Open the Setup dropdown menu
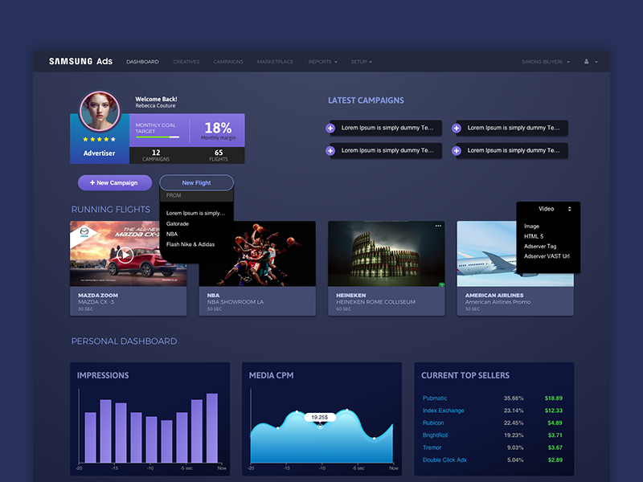The image size is (643, 482). pyautogui.click(x=361, y=62)
